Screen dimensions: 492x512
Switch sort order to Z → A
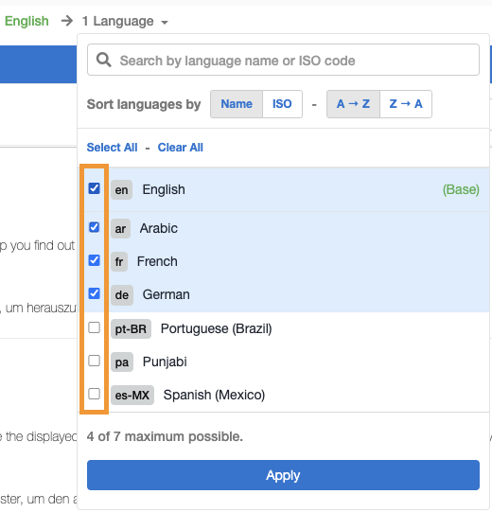(x=406, y=104)
